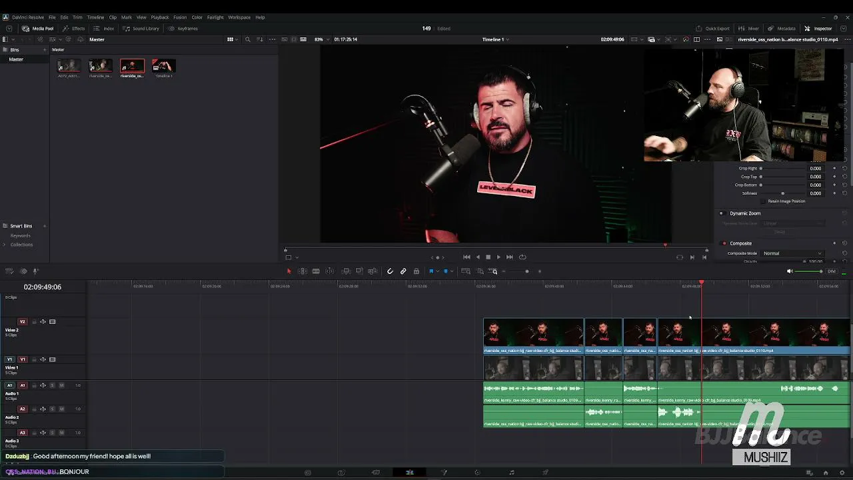Expand the Composite section header
The image size is (853, 480).
pyautogui.click(x=740, y=243)
